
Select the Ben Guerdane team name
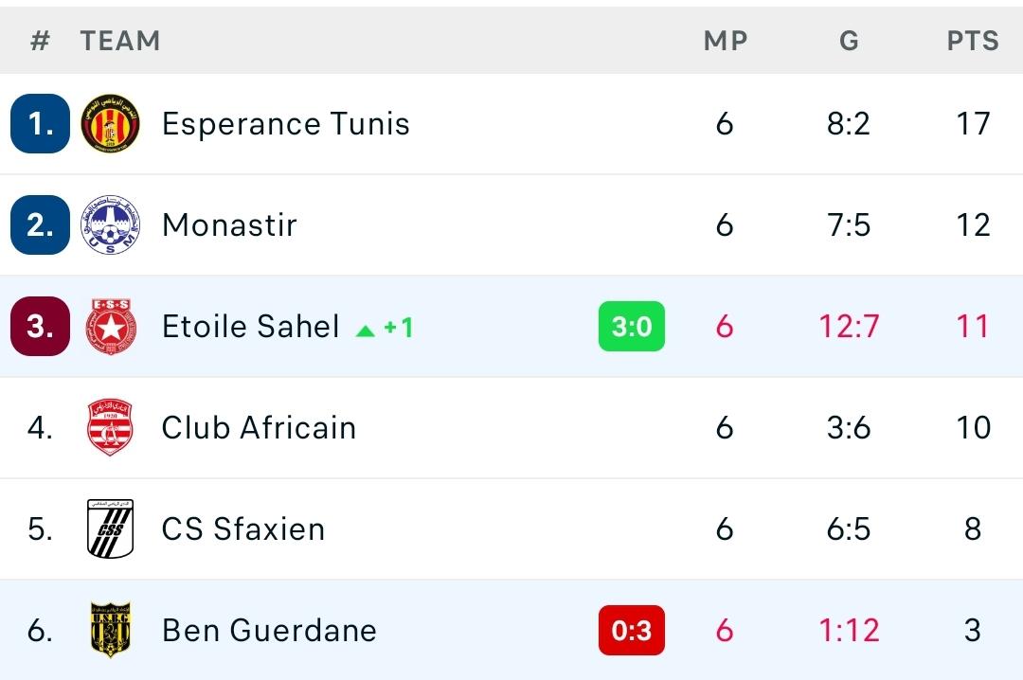pyautogui.click(x=269, y=631)
